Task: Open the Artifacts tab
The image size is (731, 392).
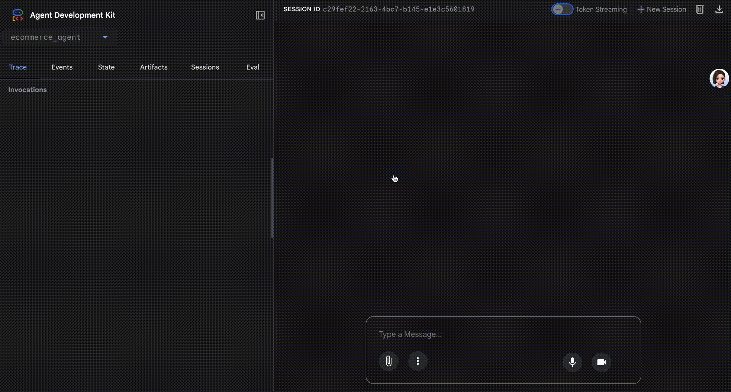Action: tap(154, 67)
